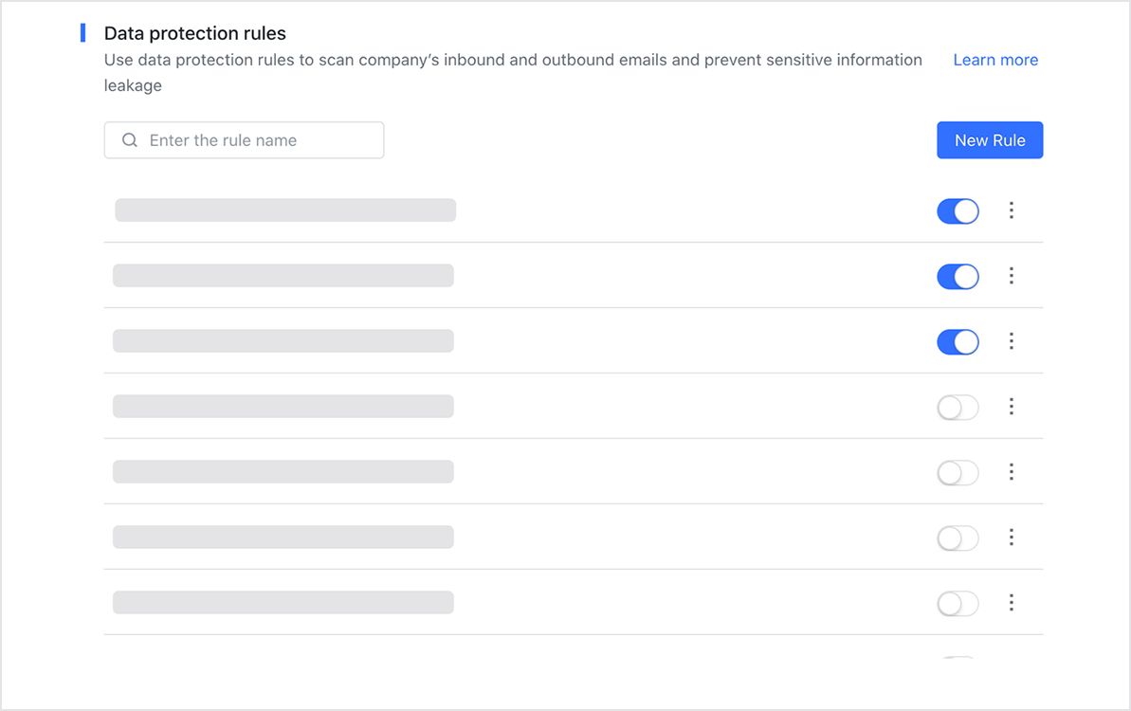Enable the fourth rule toggle
The image size is (1131, 711).
pyautogui.click(x=958, y=408)
